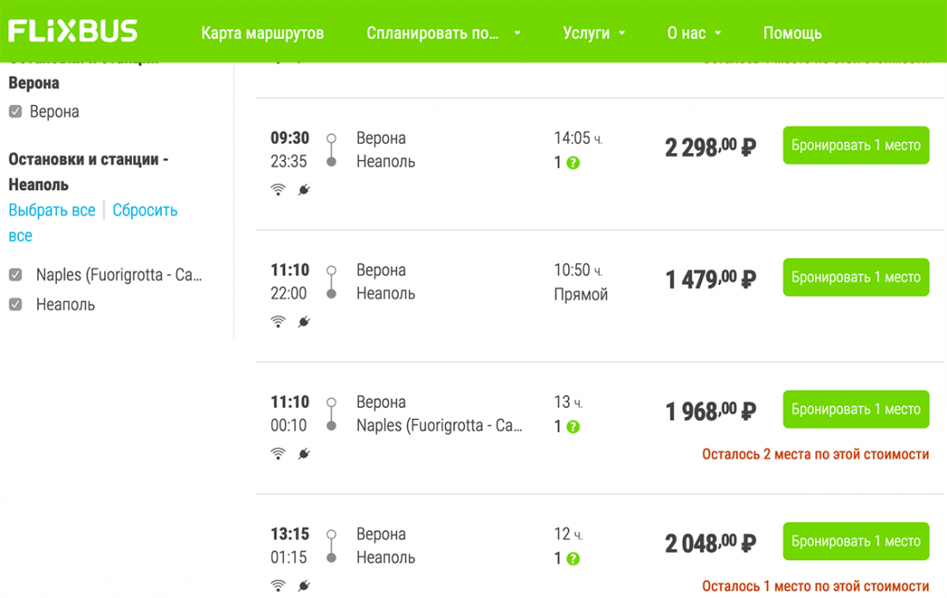Click power outlet icon on 22:00 arrival trip
The height and width of the screenshot is (598, 947).
coord(304,322)
